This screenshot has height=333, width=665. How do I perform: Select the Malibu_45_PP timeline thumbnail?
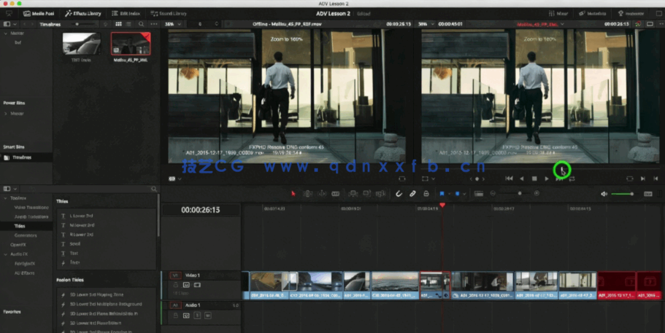(x=131, y=44)
